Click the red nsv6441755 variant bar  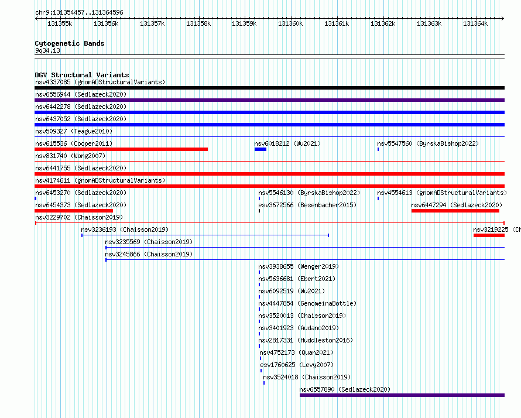click(269, 174)
